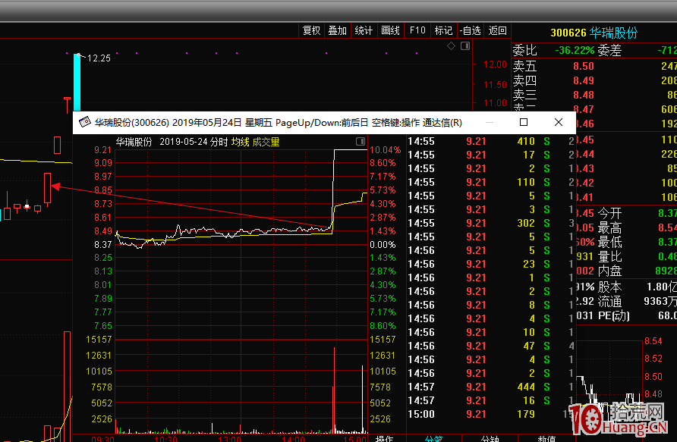
Task: Click the 成交量 legend label
Action: 266,142
